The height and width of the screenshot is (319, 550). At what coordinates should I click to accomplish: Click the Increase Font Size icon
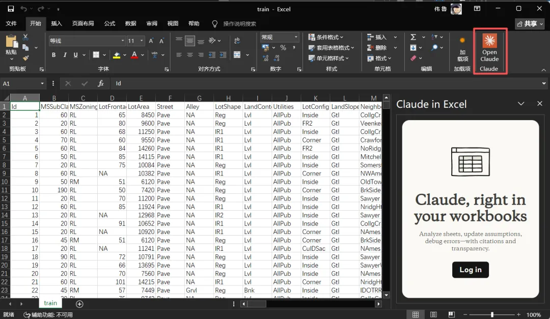[151, 41]
